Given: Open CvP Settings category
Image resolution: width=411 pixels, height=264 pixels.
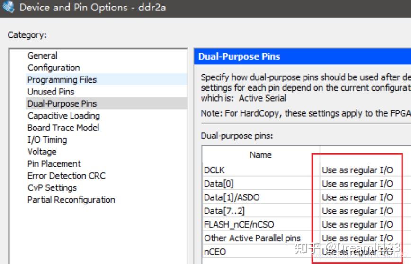Looking at the screenshot, I should coord(52,187).
